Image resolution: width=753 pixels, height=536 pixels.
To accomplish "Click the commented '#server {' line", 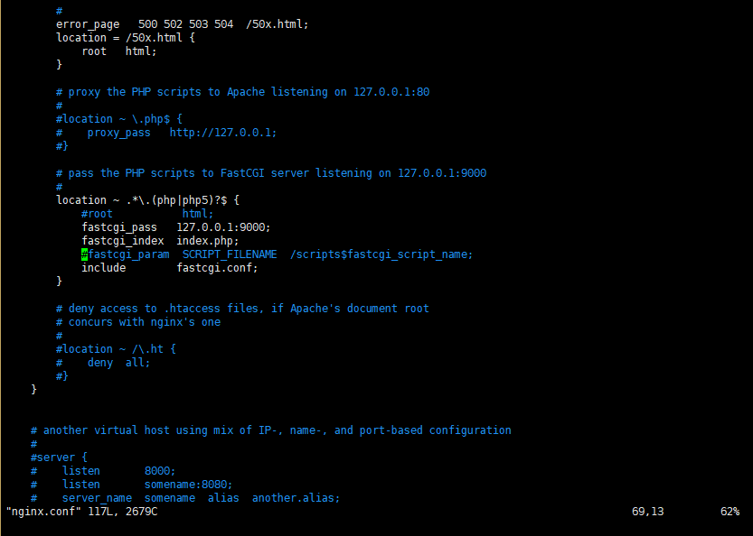I will (x=59, y=457).
